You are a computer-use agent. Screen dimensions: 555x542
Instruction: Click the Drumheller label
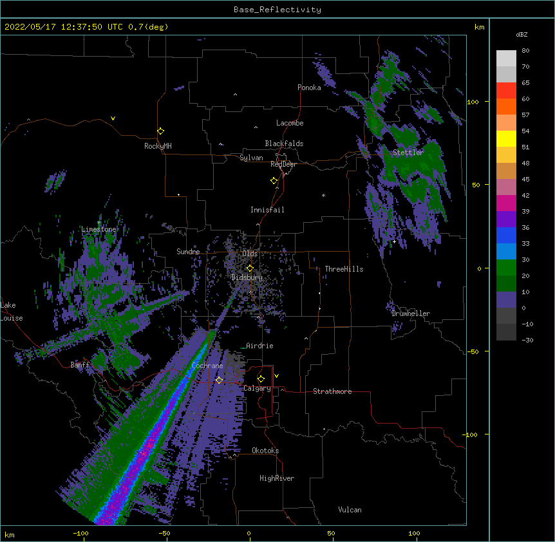pyautogui.click(x=411, y=313)
